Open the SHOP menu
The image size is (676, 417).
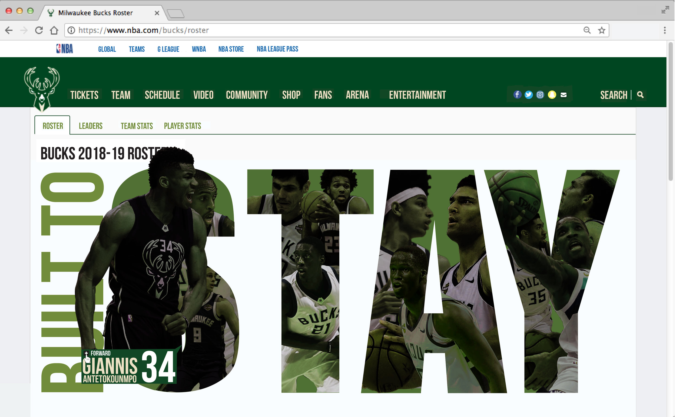291,95
